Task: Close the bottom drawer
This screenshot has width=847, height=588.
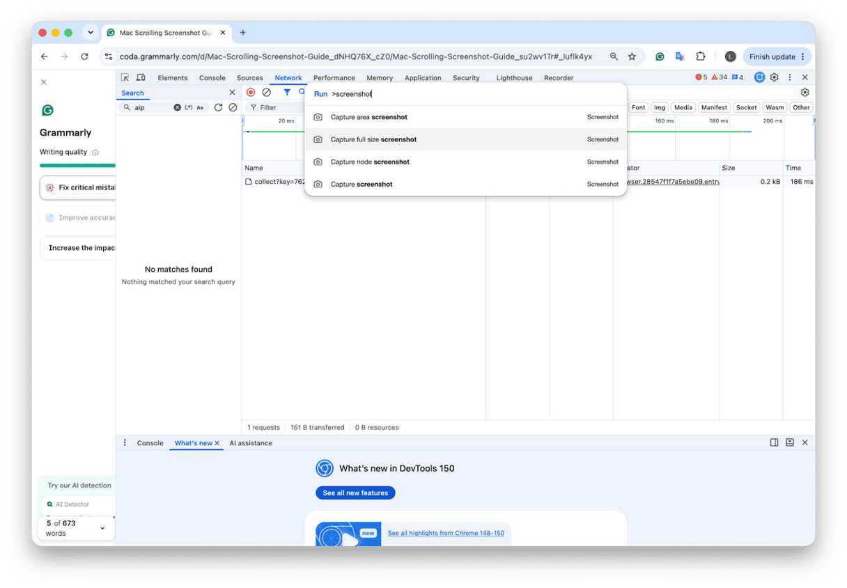Action: (805, 442)
